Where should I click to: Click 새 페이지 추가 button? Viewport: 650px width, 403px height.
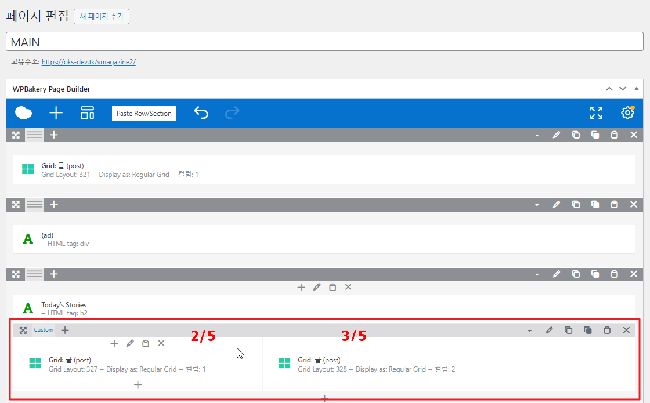[102, 17]
